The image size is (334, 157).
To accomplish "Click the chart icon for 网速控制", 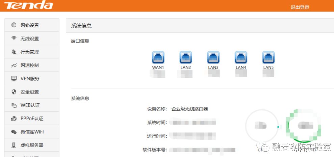I will point(14,65).
